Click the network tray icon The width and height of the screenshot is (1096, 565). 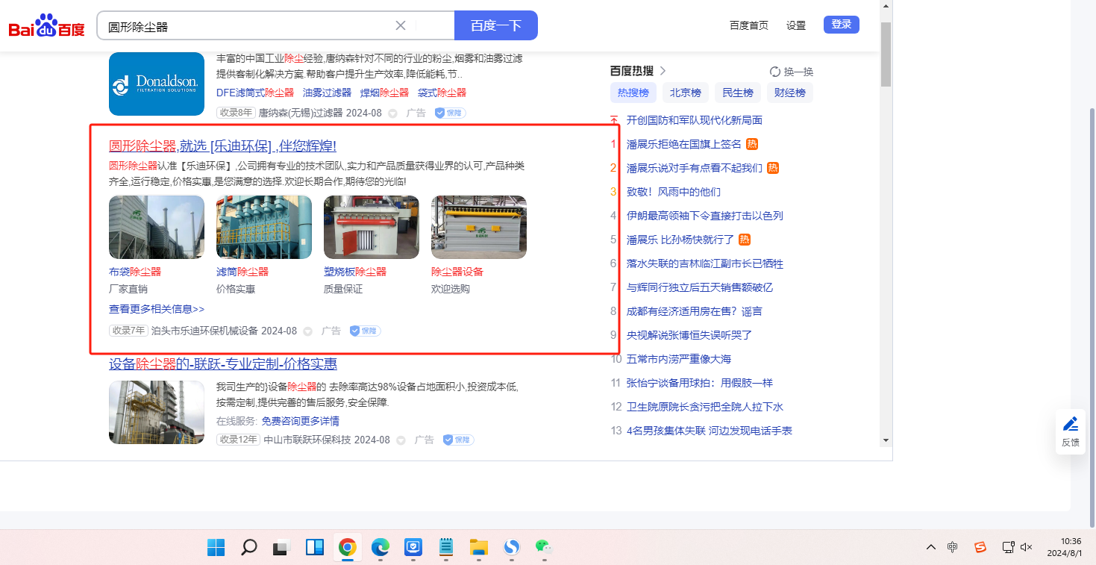click(1008, 547)
